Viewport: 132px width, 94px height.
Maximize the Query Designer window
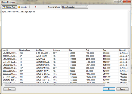coord(121,1)
